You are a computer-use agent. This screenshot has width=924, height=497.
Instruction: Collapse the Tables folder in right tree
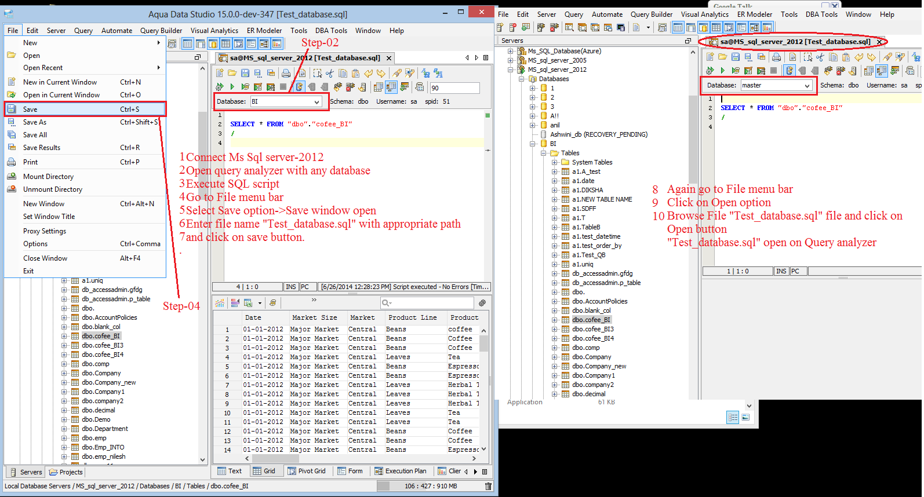tap(544, 153)
